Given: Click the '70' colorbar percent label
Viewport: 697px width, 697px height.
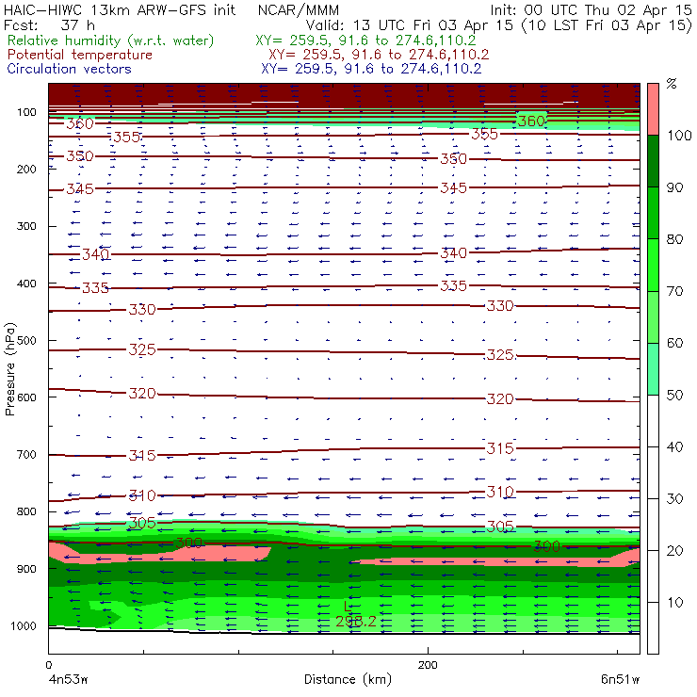Looking at the screenshot, I should click(674, 291).
